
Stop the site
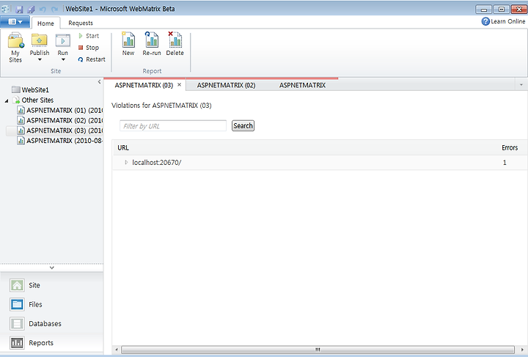pos(89,48)
